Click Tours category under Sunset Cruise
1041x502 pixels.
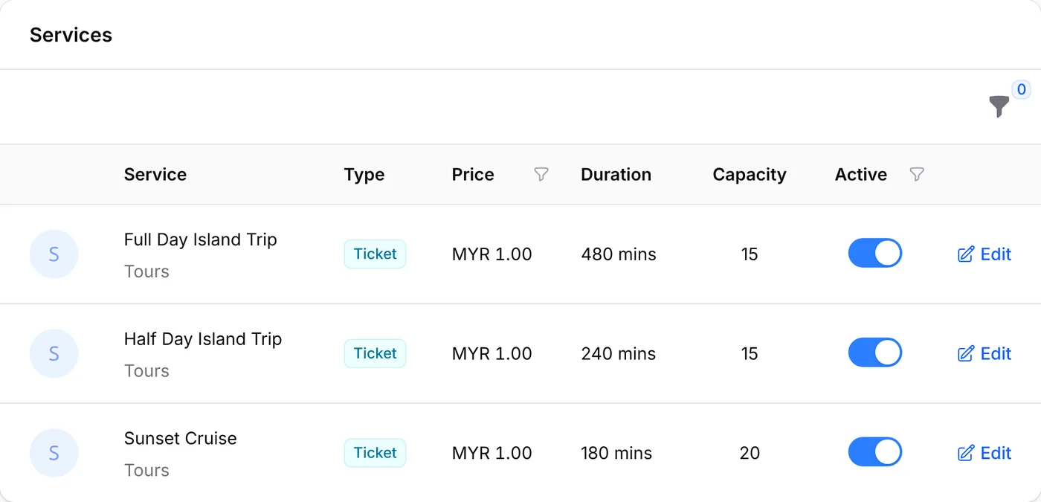point(146,470)
